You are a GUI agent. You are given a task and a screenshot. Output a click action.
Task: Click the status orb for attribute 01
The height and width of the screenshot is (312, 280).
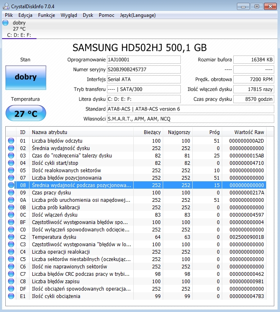tap(11, 141)
